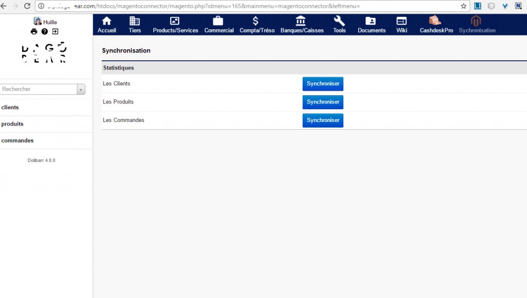Click the Rechercher search field
This screenshot has height=298, width=527.
tap(39, 90)
